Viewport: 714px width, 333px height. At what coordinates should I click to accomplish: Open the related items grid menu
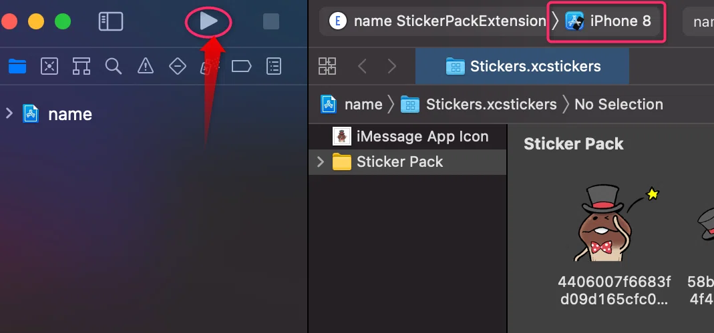point(327,66)
